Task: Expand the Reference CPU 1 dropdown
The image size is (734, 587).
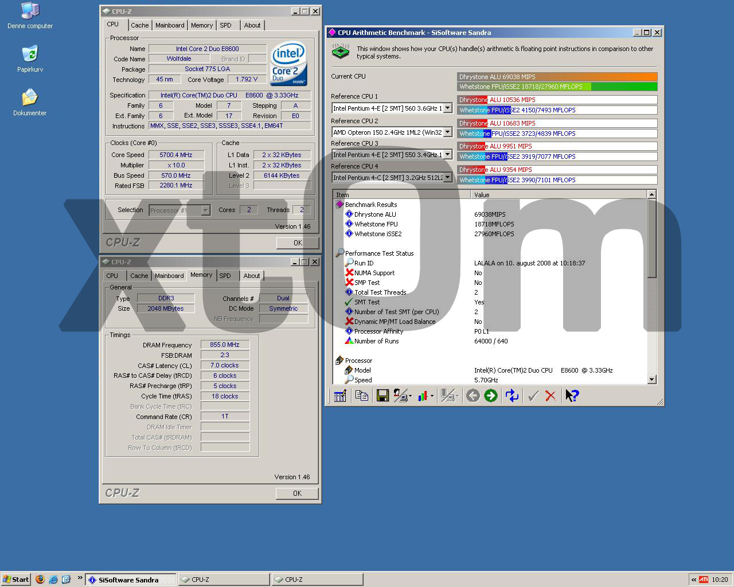Action: (x=447, y=108)
